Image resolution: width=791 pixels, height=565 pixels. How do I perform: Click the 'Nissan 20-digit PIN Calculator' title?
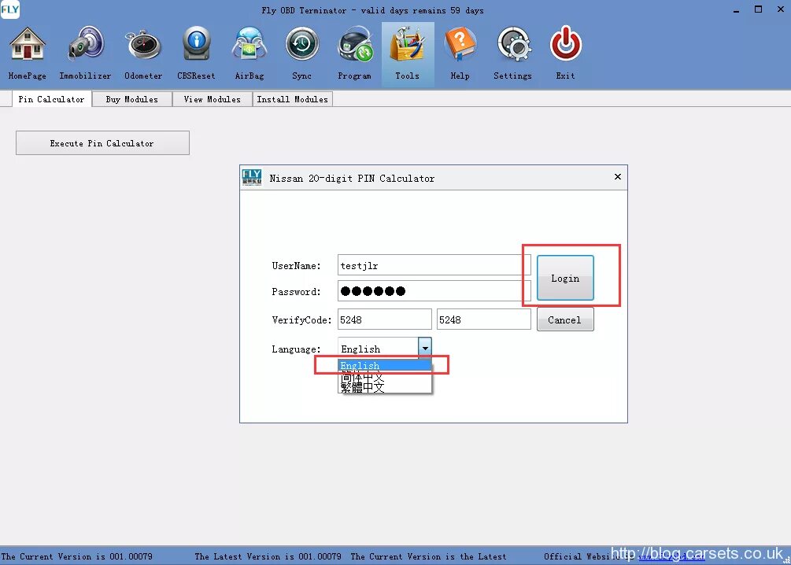pos(352,178)
